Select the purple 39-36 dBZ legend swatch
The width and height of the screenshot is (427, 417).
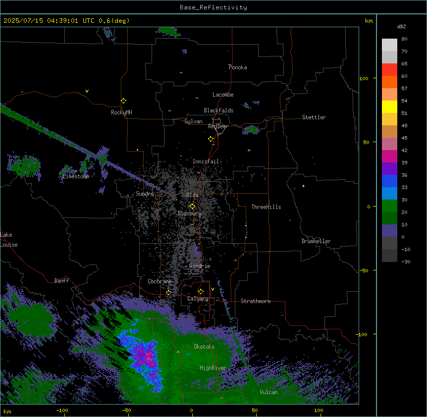[389, 169]
